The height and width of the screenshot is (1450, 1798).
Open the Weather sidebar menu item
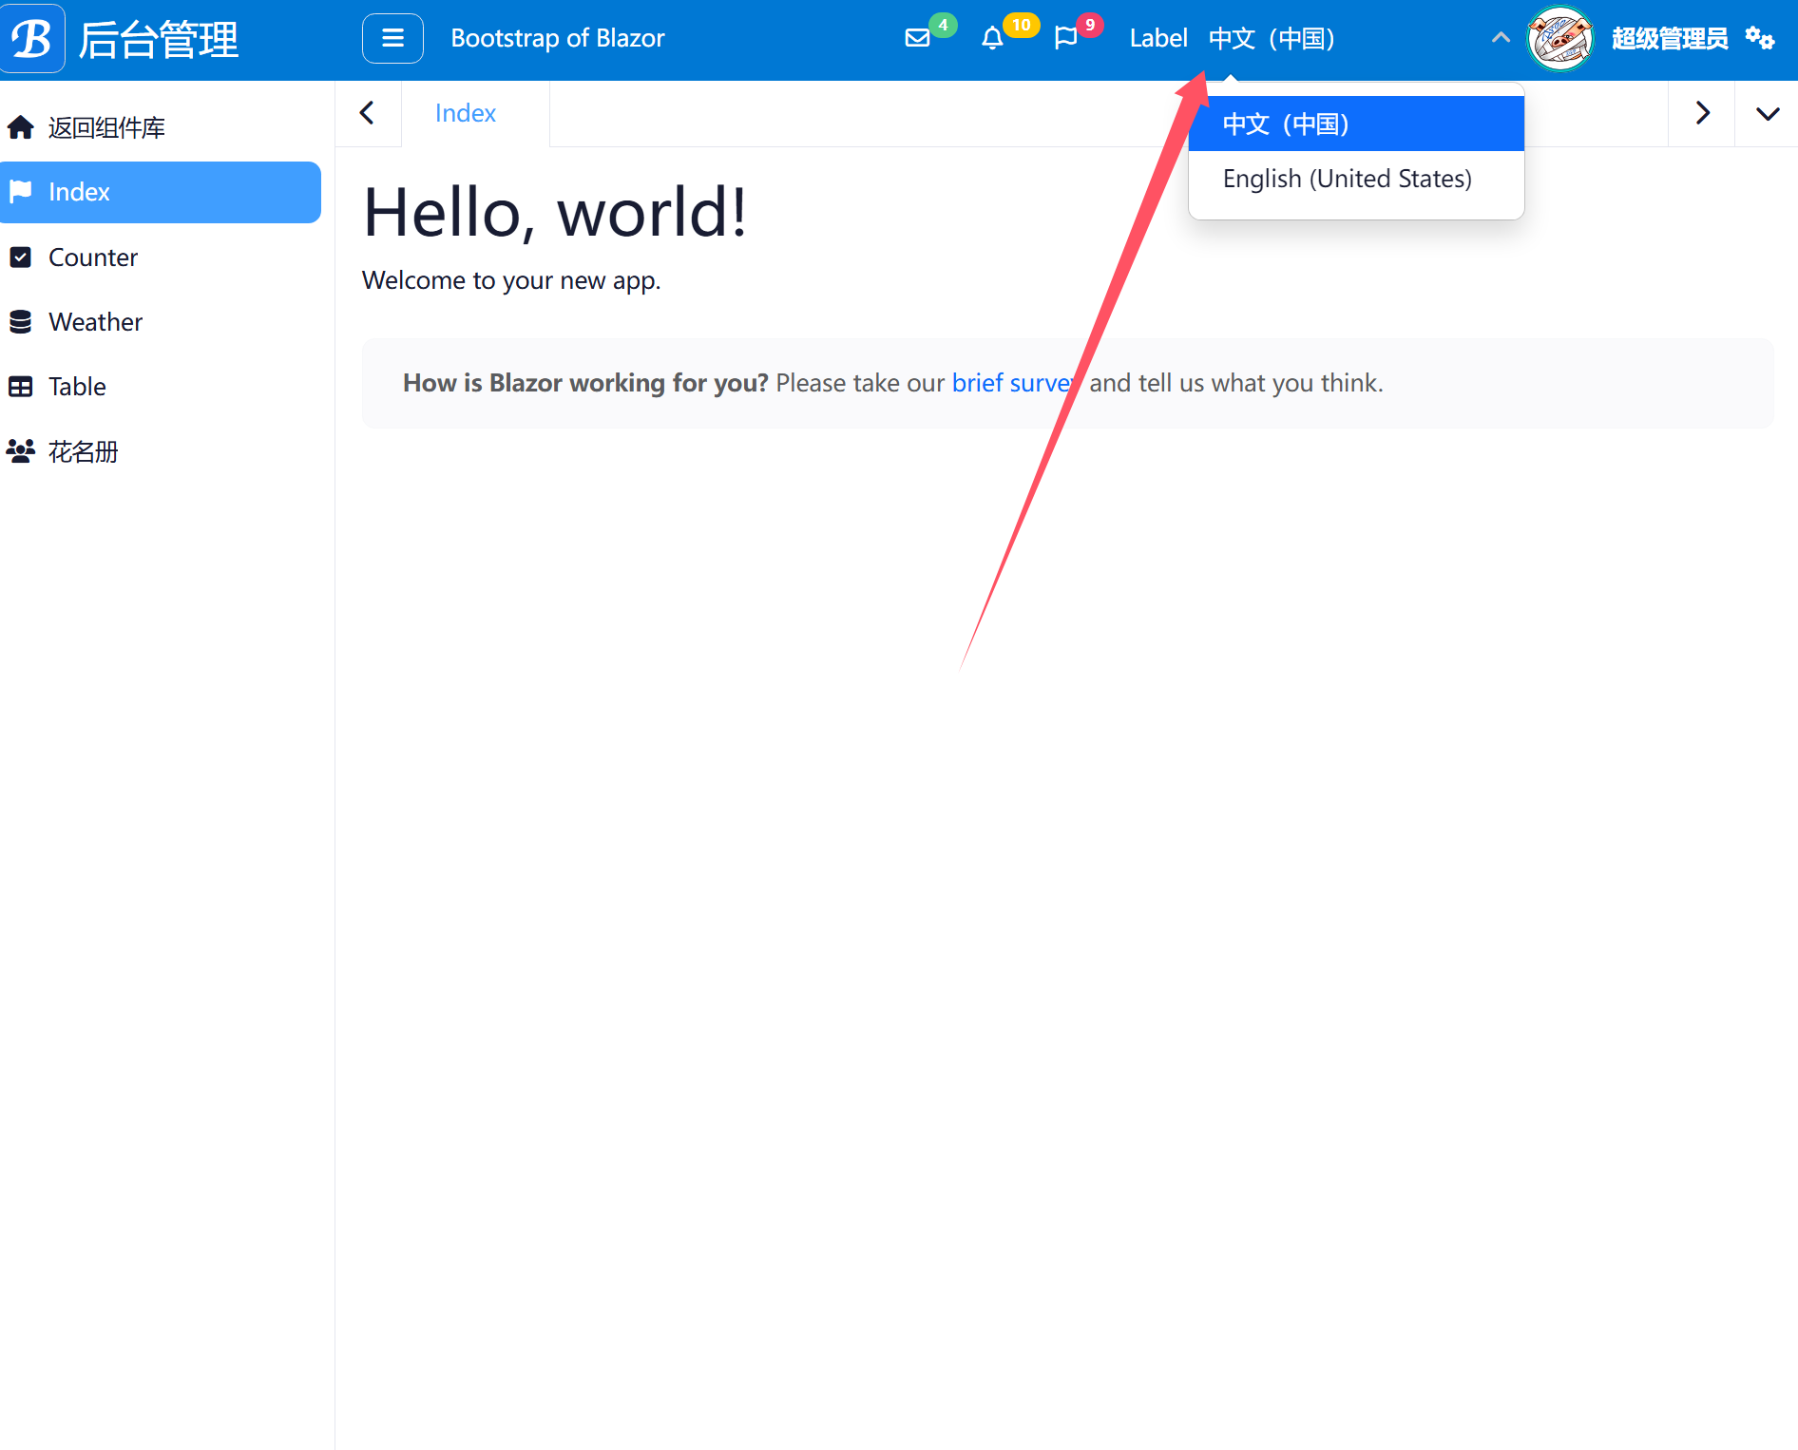[161, 322]
